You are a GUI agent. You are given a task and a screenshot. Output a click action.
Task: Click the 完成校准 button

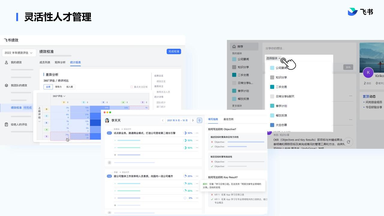(x=174, y=52)
